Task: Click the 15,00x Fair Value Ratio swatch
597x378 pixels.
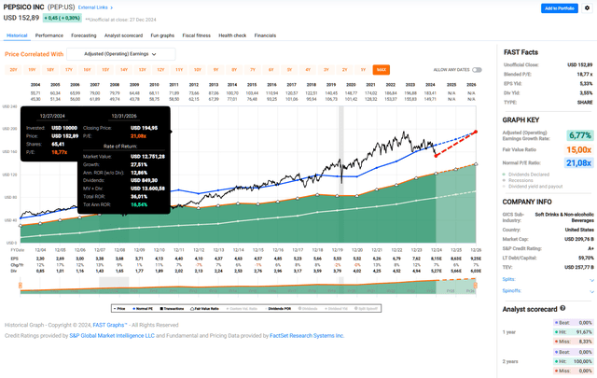Action: point(578,149)
